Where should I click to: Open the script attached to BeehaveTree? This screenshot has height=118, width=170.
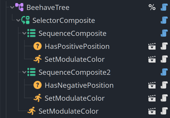pos(164,7)
